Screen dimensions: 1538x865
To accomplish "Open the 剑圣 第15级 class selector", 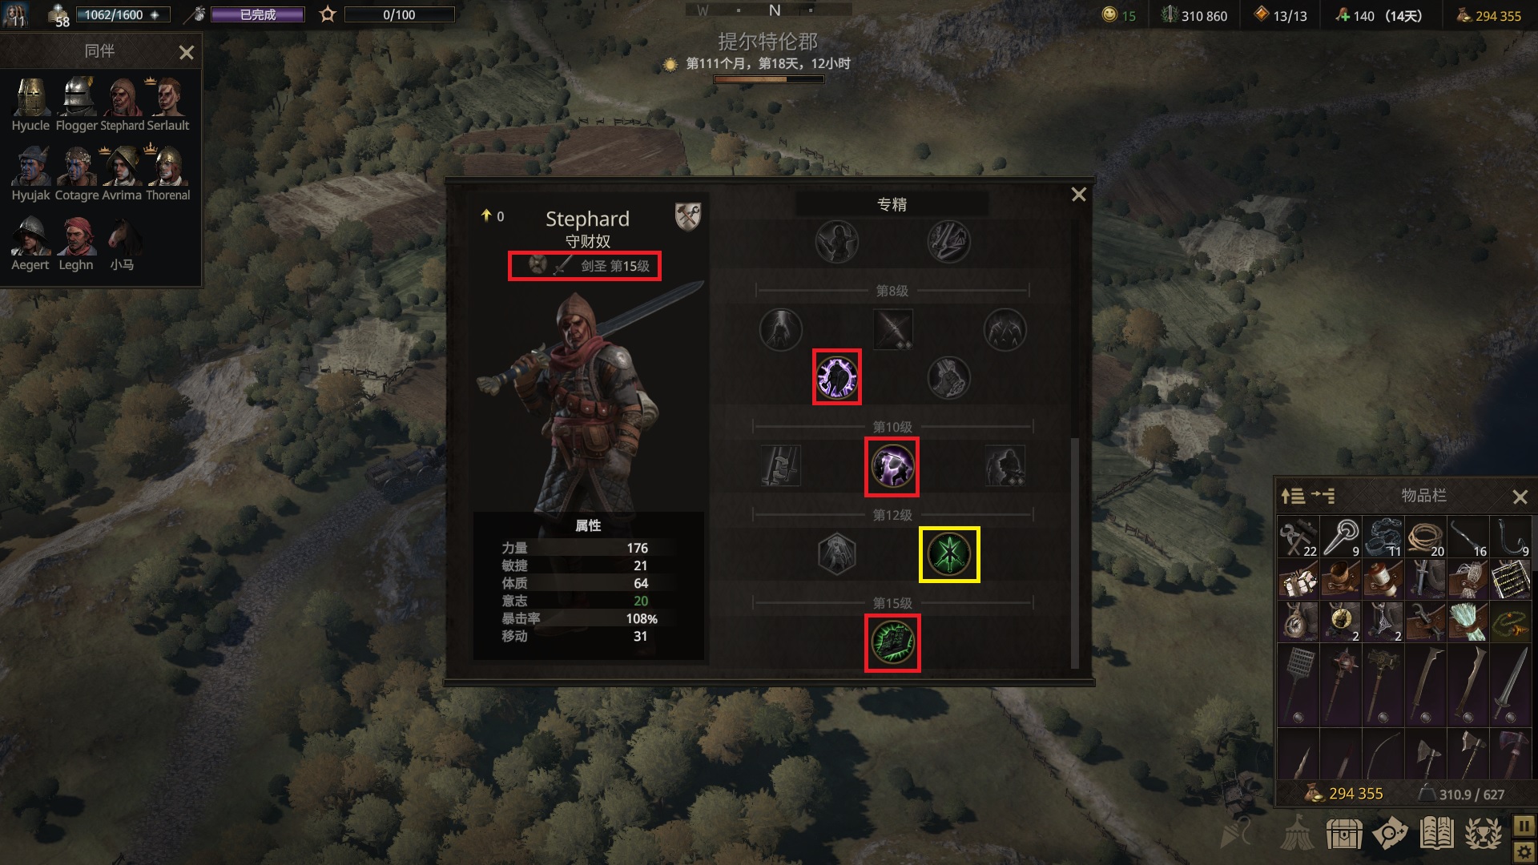I will click(x=585, y=266).
